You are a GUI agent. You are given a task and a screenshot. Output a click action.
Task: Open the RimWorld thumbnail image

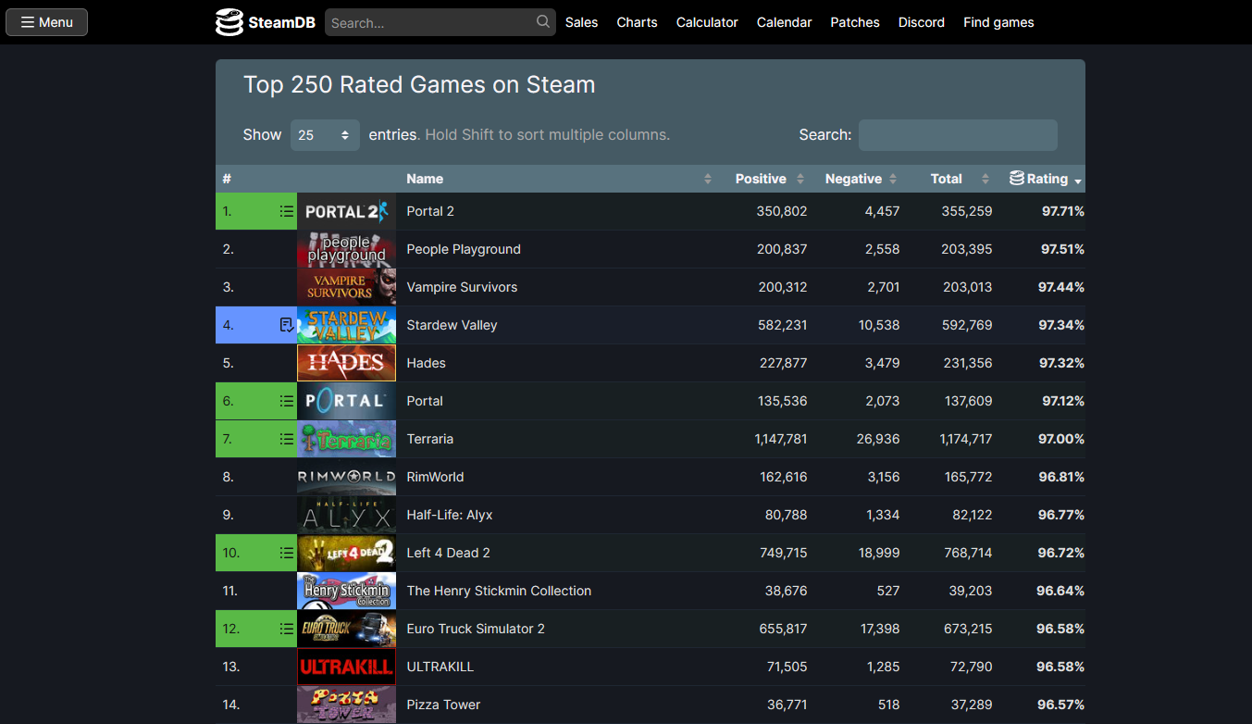coord(346,477)
